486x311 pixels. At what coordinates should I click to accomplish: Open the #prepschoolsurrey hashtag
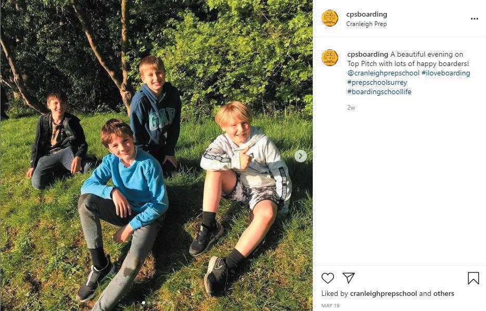pos(377,82)
